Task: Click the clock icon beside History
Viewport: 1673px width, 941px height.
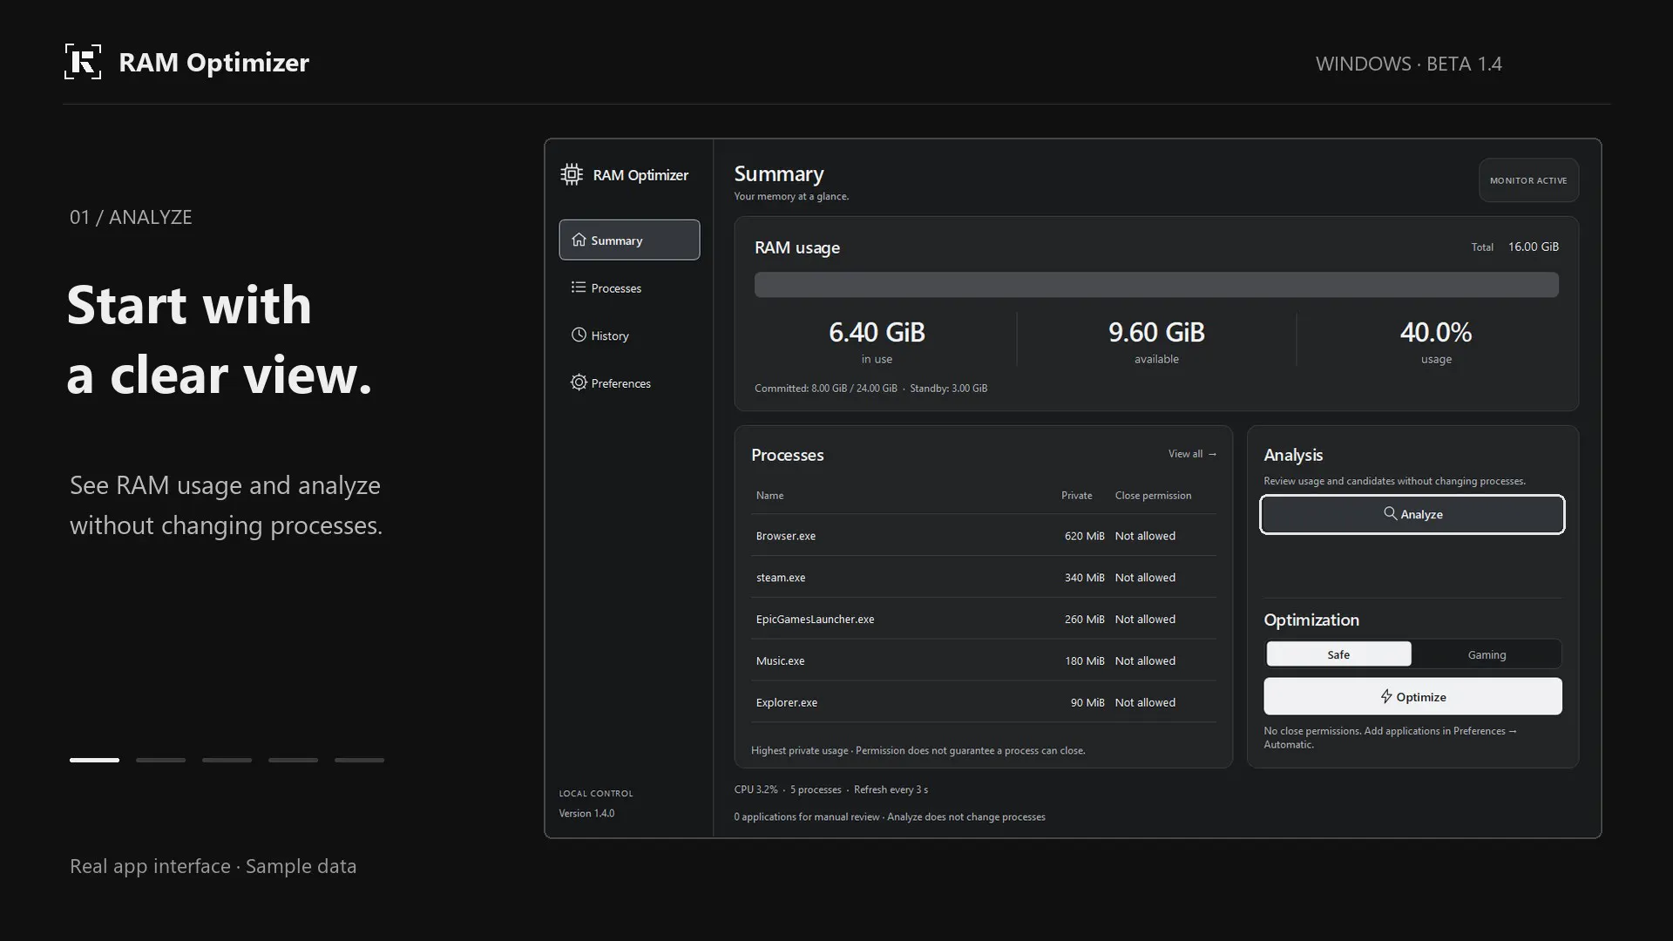Action: tap(579, 335)
